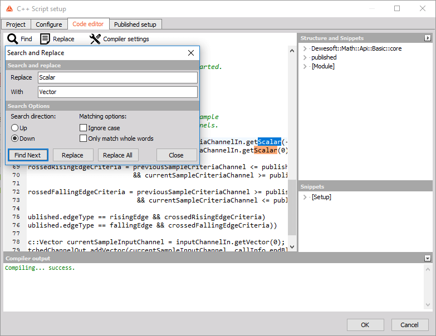Expand the [Module] tree node

tap(305, 66)
